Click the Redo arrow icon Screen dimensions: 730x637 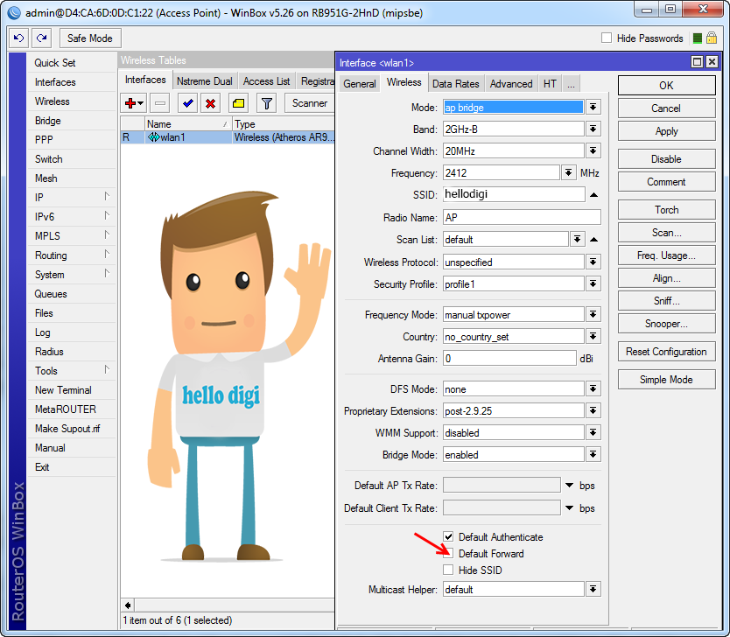click(x=41, y=38)
